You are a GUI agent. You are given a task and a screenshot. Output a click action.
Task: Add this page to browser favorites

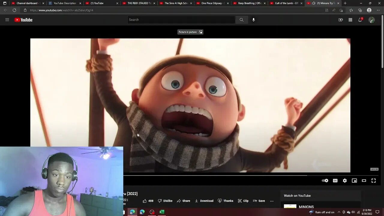(341, 10)
